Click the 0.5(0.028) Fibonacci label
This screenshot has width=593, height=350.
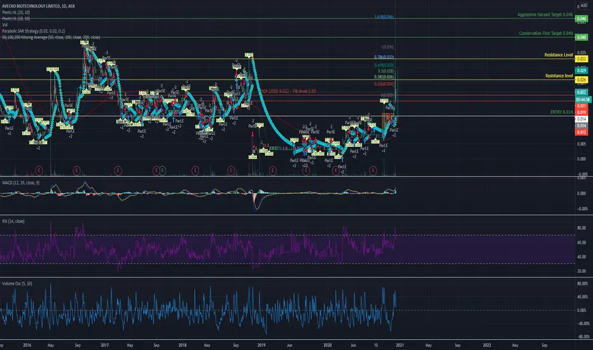pos(386,71)
